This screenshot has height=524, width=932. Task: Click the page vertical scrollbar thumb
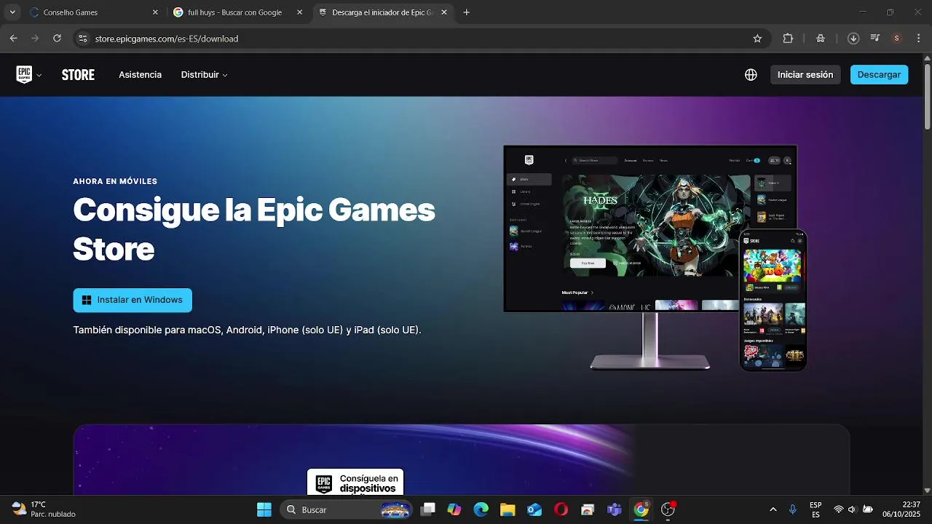pos(927,98)
